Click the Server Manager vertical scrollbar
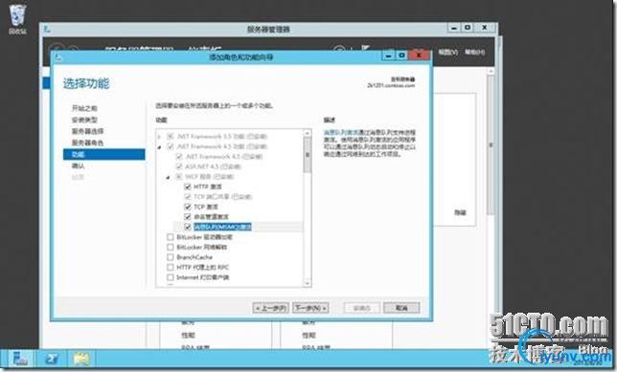 [491, 145]
